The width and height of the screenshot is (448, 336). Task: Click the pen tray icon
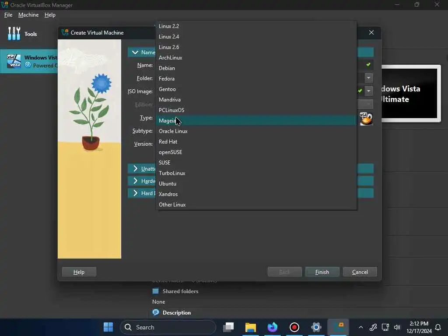pyautogui.click(x=373, y=327)
